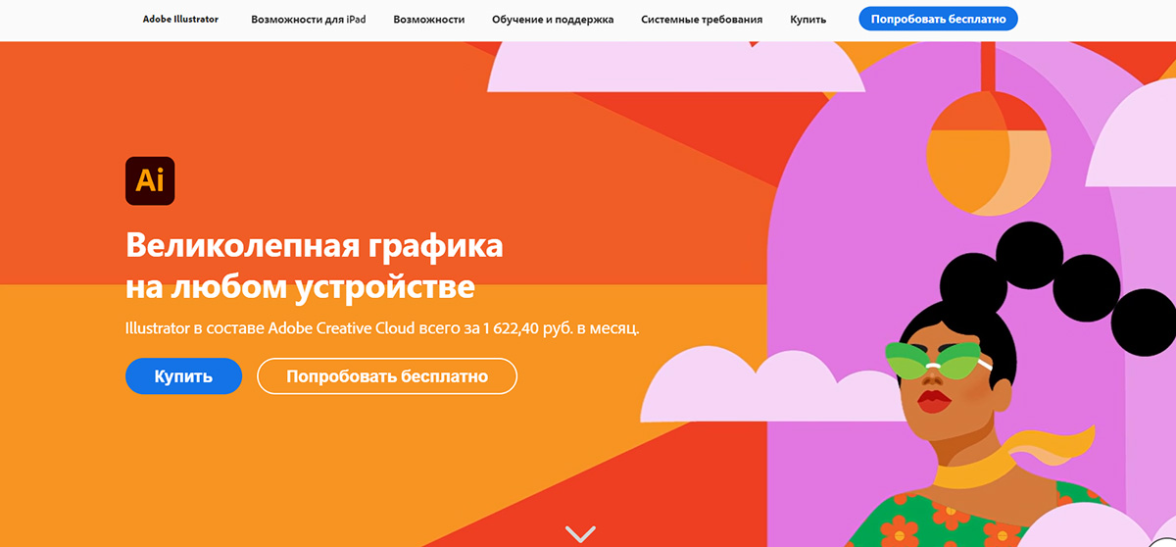Click the "Великолепная графика" headline text
This screenshot has height=547, width=1176.
point(315,245)
